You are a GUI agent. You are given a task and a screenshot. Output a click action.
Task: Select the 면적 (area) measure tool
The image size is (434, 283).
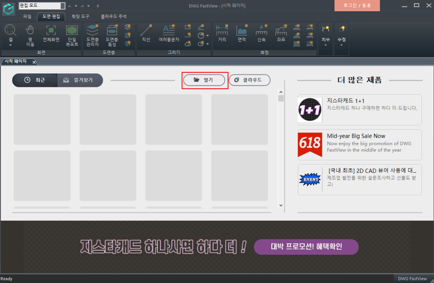point(242,33)
